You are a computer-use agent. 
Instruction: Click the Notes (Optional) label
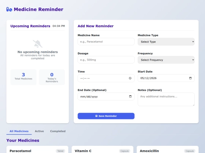tap(150, 90)
